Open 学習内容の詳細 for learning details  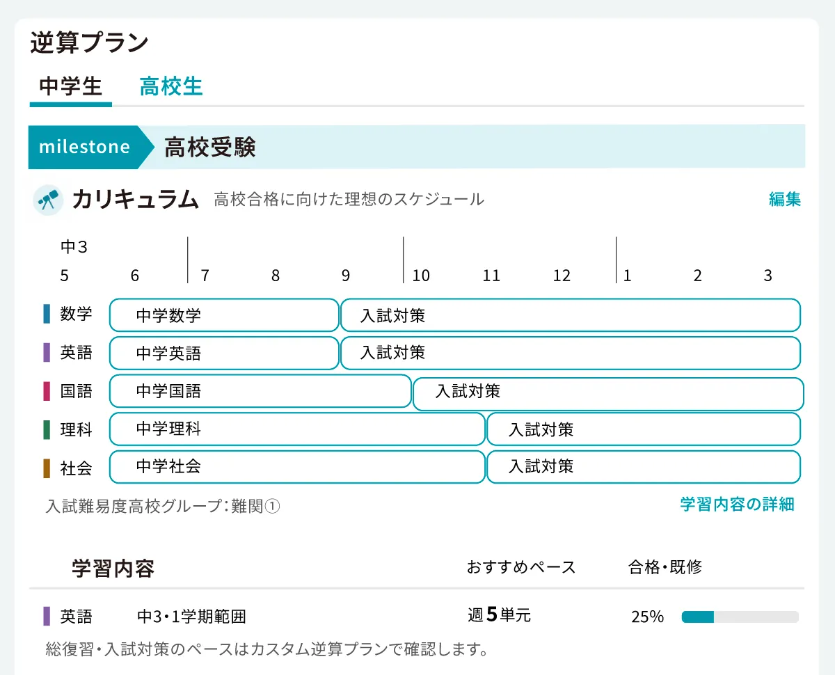tap(735, 505)
